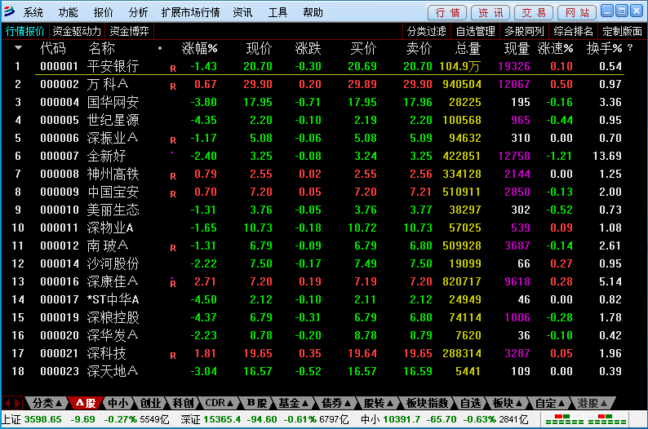Expand the 股转 tab menu

point(378,403)
